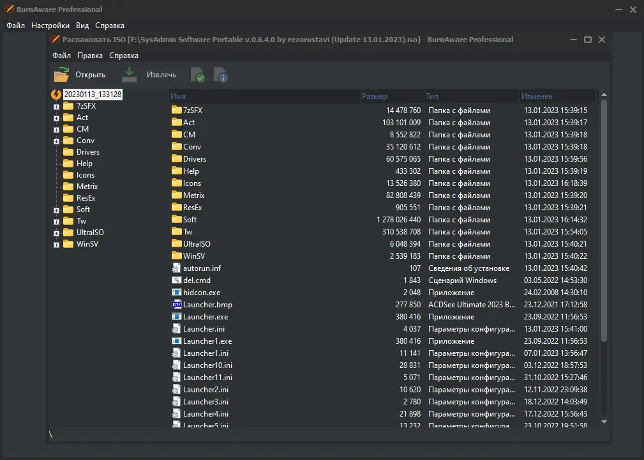Image resolution: width=644 pixels, height=460 pixels.
Task: Click the 7zSFX folder icon in file list
Action: tap(177, 110)
